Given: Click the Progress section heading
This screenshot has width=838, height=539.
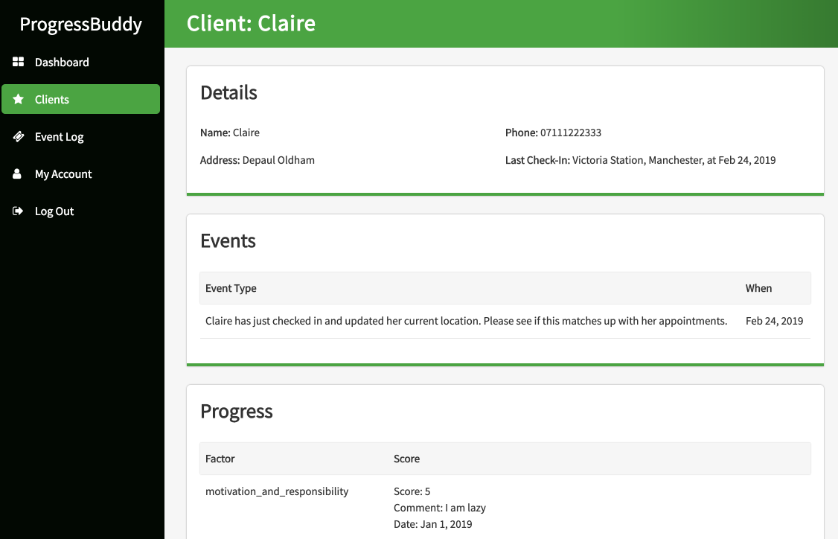Looking at the screenshot, I should [x=237, y=412].
